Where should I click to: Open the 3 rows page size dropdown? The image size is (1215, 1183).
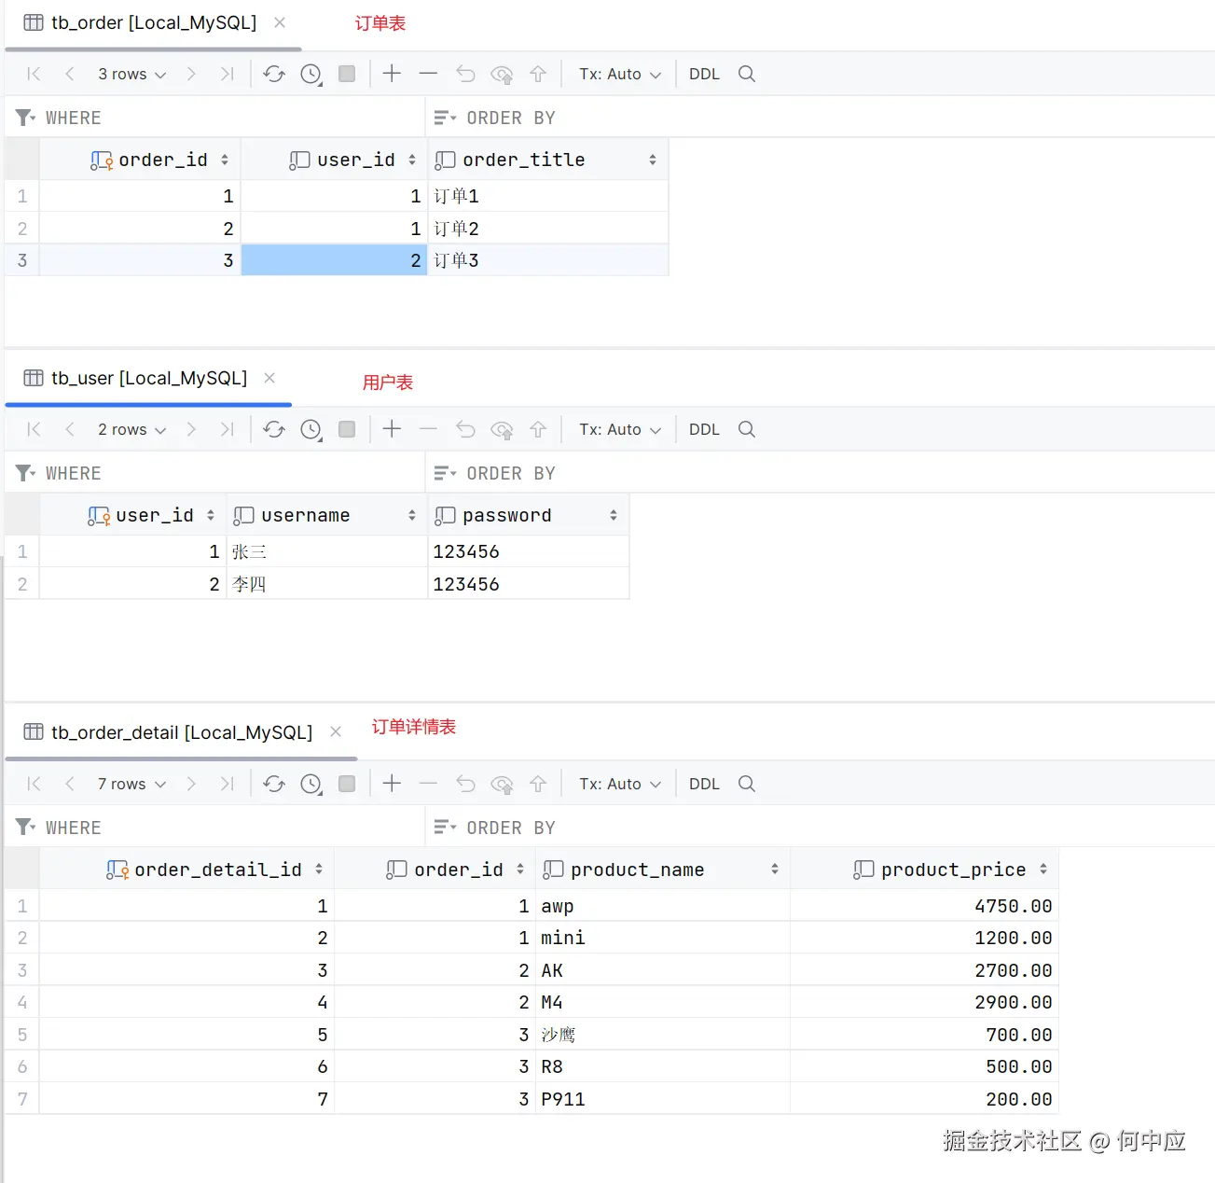click(x=131, y=74)
